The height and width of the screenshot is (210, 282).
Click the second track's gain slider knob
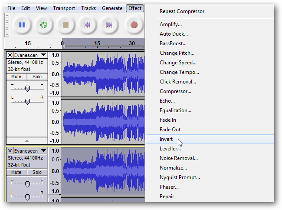[27, 184]
